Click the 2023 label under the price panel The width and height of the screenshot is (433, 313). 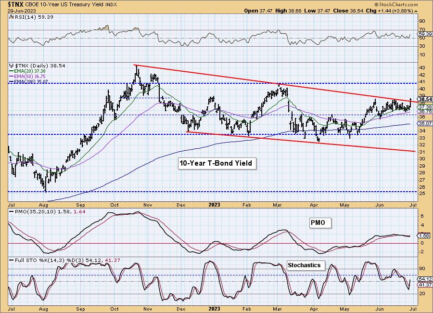point(214,205)
